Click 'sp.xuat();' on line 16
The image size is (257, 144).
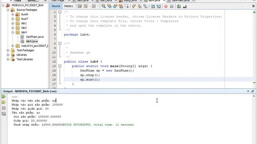(x=90, y=80)
